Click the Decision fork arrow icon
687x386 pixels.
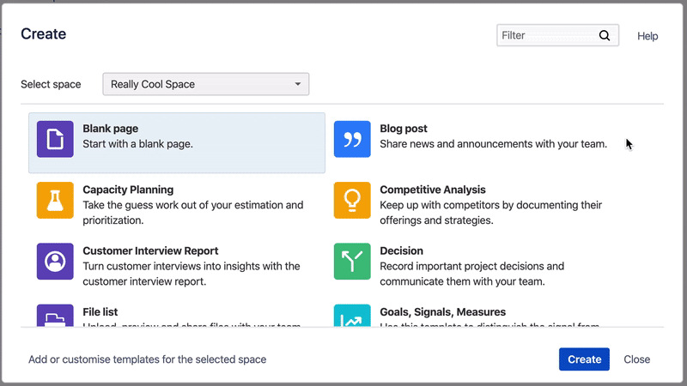pos(352,261)
